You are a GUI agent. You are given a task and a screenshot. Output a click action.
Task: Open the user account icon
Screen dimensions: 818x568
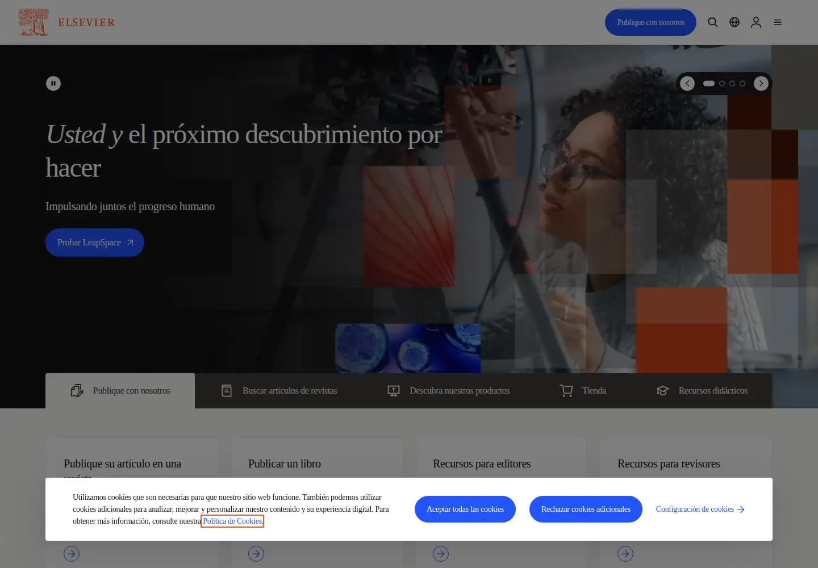756,22
